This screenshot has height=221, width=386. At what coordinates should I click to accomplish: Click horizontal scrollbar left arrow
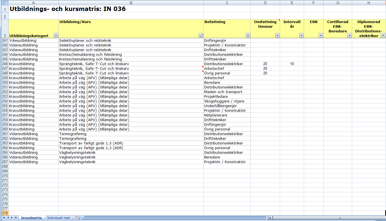pyautogui.click(x=270, y=218)
